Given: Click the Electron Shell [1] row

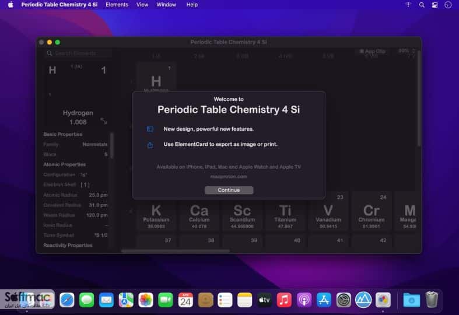Looking at the screenshot, I should coord(75,185).
